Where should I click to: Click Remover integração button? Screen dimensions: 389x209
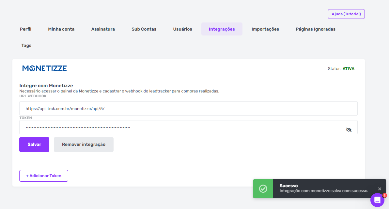tap(84, 145)
